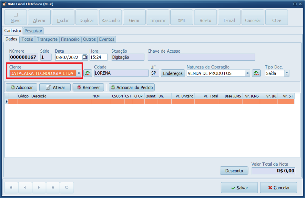Viewport: 305px width, 198px height.
Task: Click into the Hora input field
Action: tap(98, 57)
